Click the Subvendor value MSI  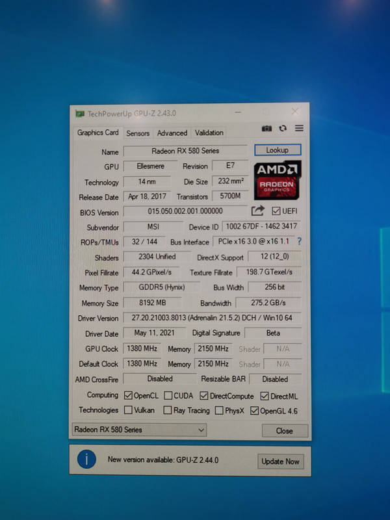pyautogui.click(x=153, y=226)
